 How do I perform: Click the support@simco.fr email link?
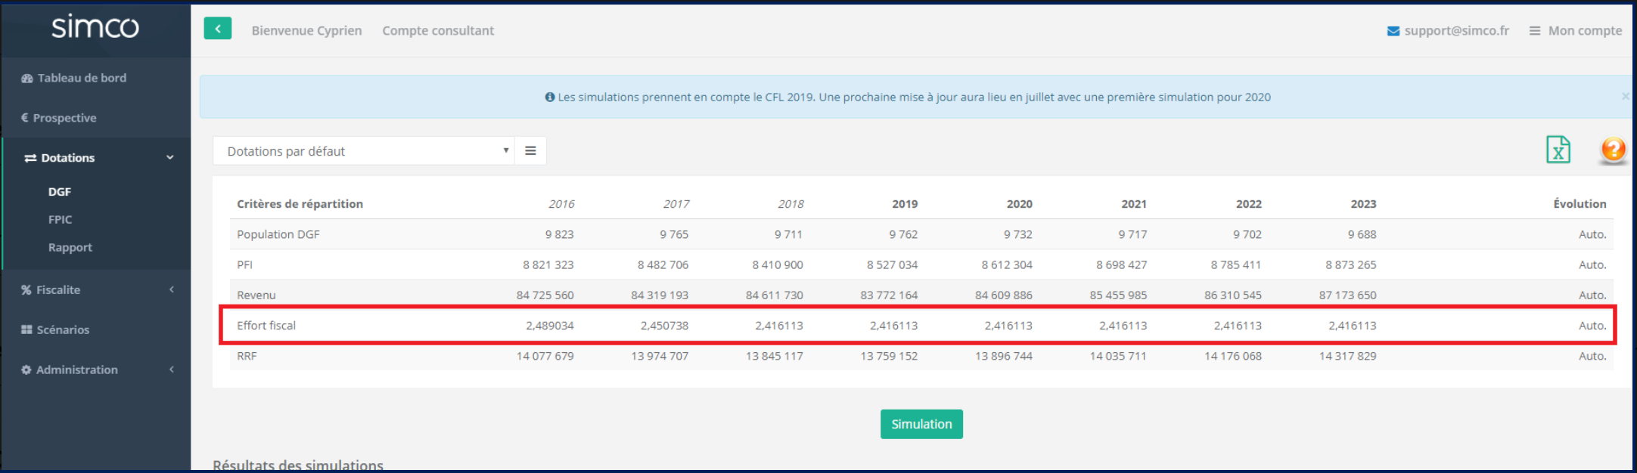(x=1456, y=31)
